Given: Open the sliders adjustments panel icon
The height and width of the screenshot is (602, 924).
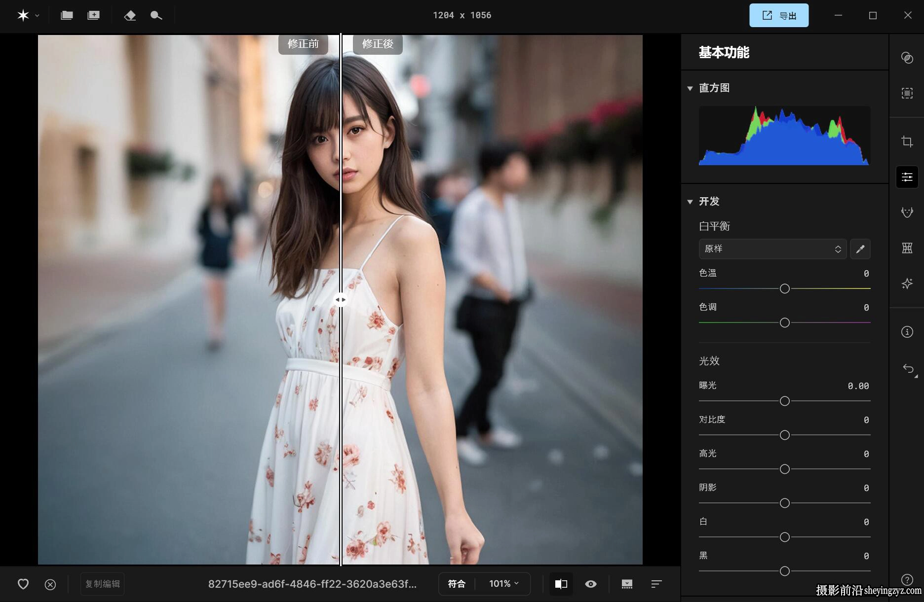Looking at the screenshot, I should click(x=907, y=177).
